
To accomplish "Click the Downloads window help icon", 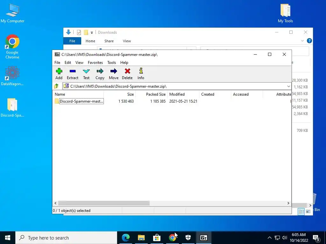I will pos(309,41).
